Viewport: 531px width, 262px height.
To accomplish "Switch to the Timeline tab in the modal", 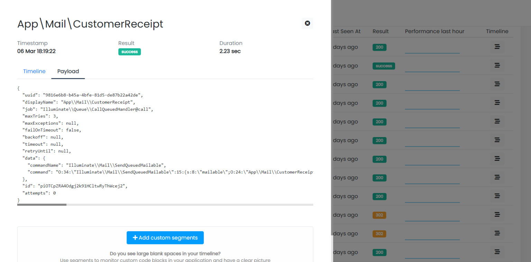I will (34, 71).
